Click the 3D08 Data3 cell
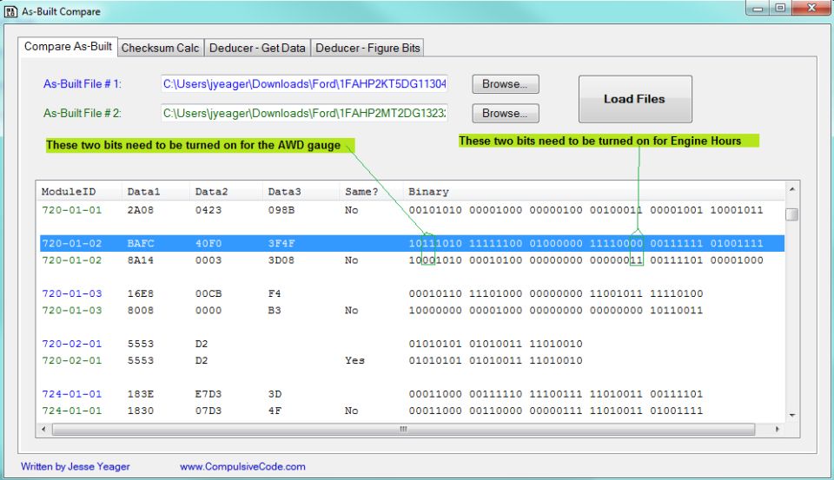The height and width of the screenshot is (480, 834). point(281,260)
